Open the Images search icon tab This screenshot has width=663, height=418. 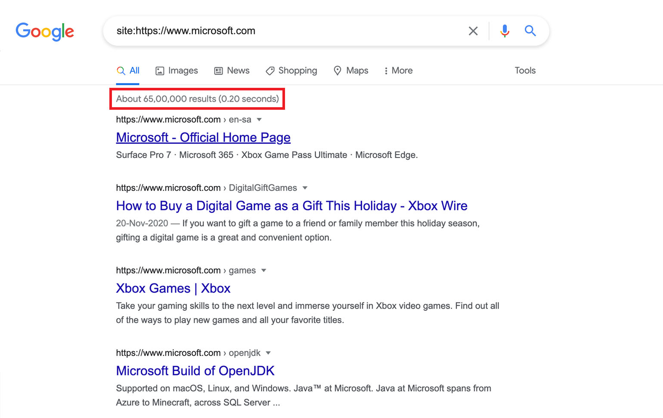pyautogui.click(x=161, y=70)
